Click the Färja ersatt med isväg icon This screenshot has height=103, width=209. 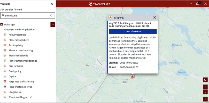pyautogui.click(x=5, y=87)
